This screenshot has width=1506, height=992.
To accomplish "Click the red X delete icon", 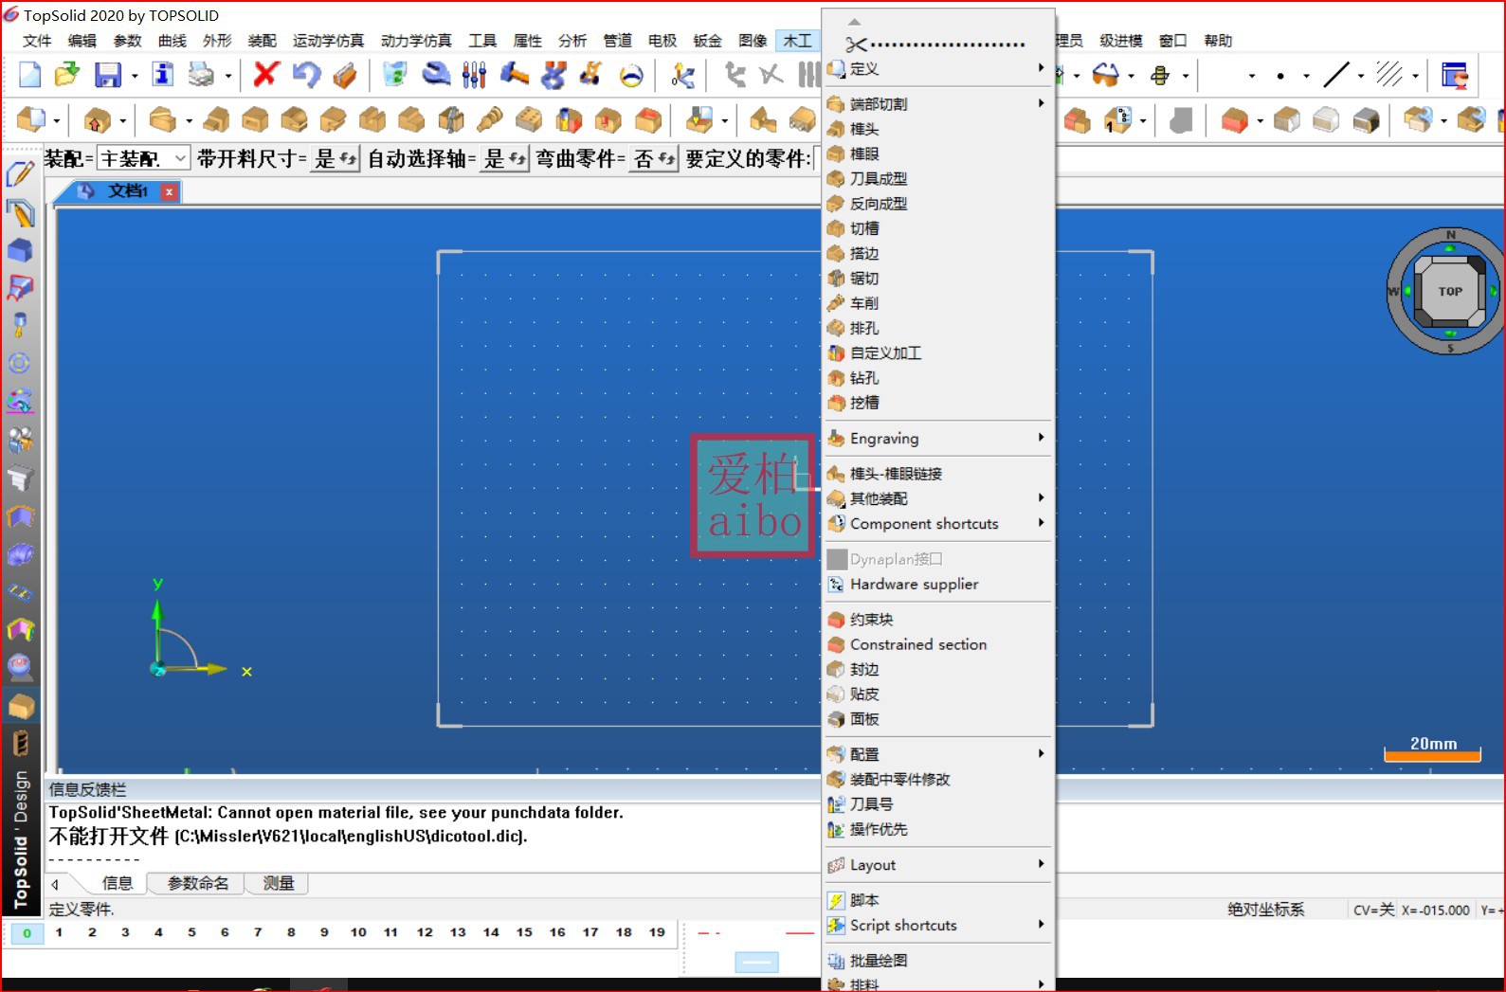I will click(x=266, y=74).
